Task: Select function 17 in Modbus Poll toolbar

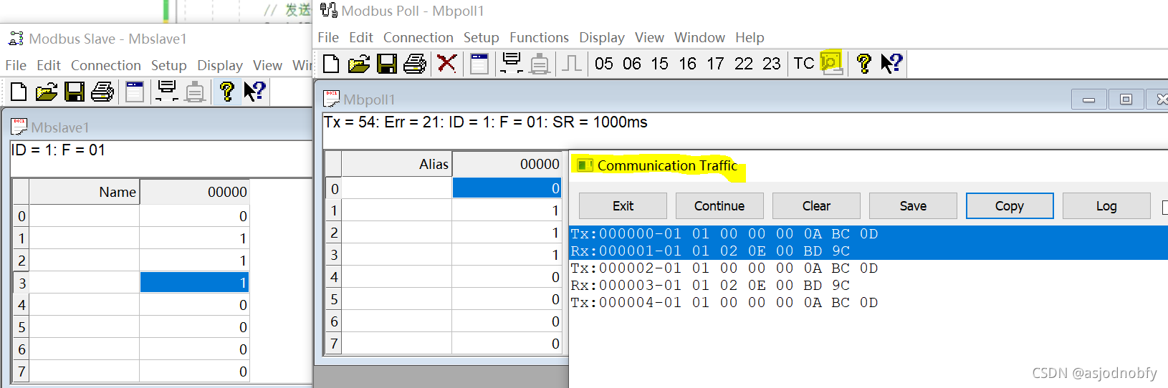Action: pyautogui.click(x=716, y=64)
